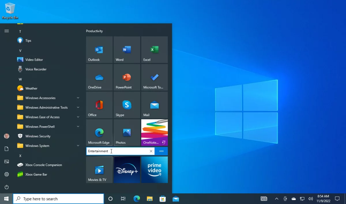Image resolution: width=346 pixels, height=204 pixels.
Task: Open Prime Video
Action: click(154, 170)
